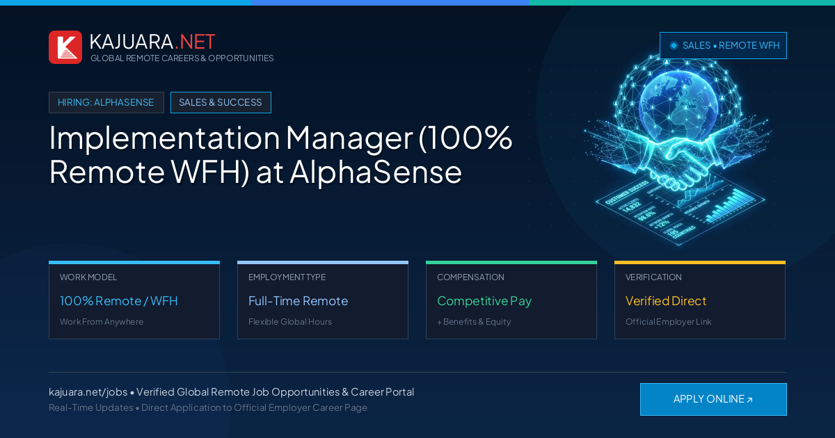Click the Work From Anywhere caption

102,322
